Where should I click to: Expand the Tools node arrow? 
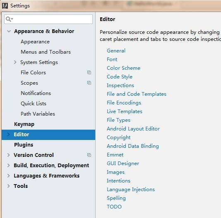pyautogui.click(x=8, y=186)
